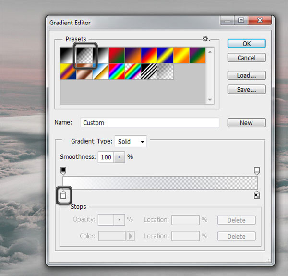Viewport: 288px width, 276px height.
Task: Select the right white opacity stop
Action: [257, 170]
